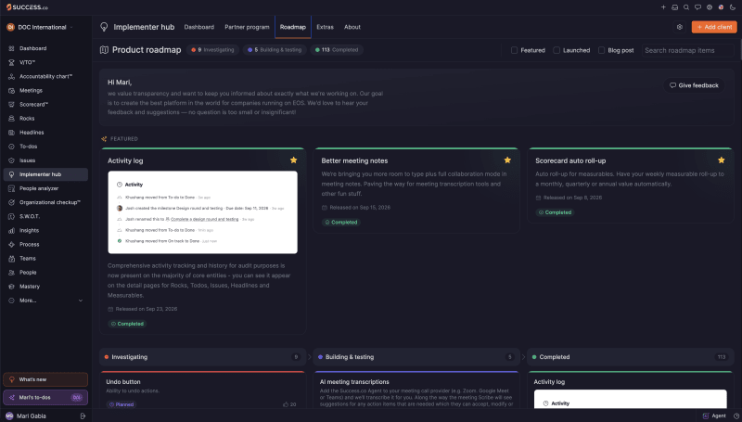This screenshot has height=422, width=742.
Task: Open Rocks in the sidebar
Action: 45,119
